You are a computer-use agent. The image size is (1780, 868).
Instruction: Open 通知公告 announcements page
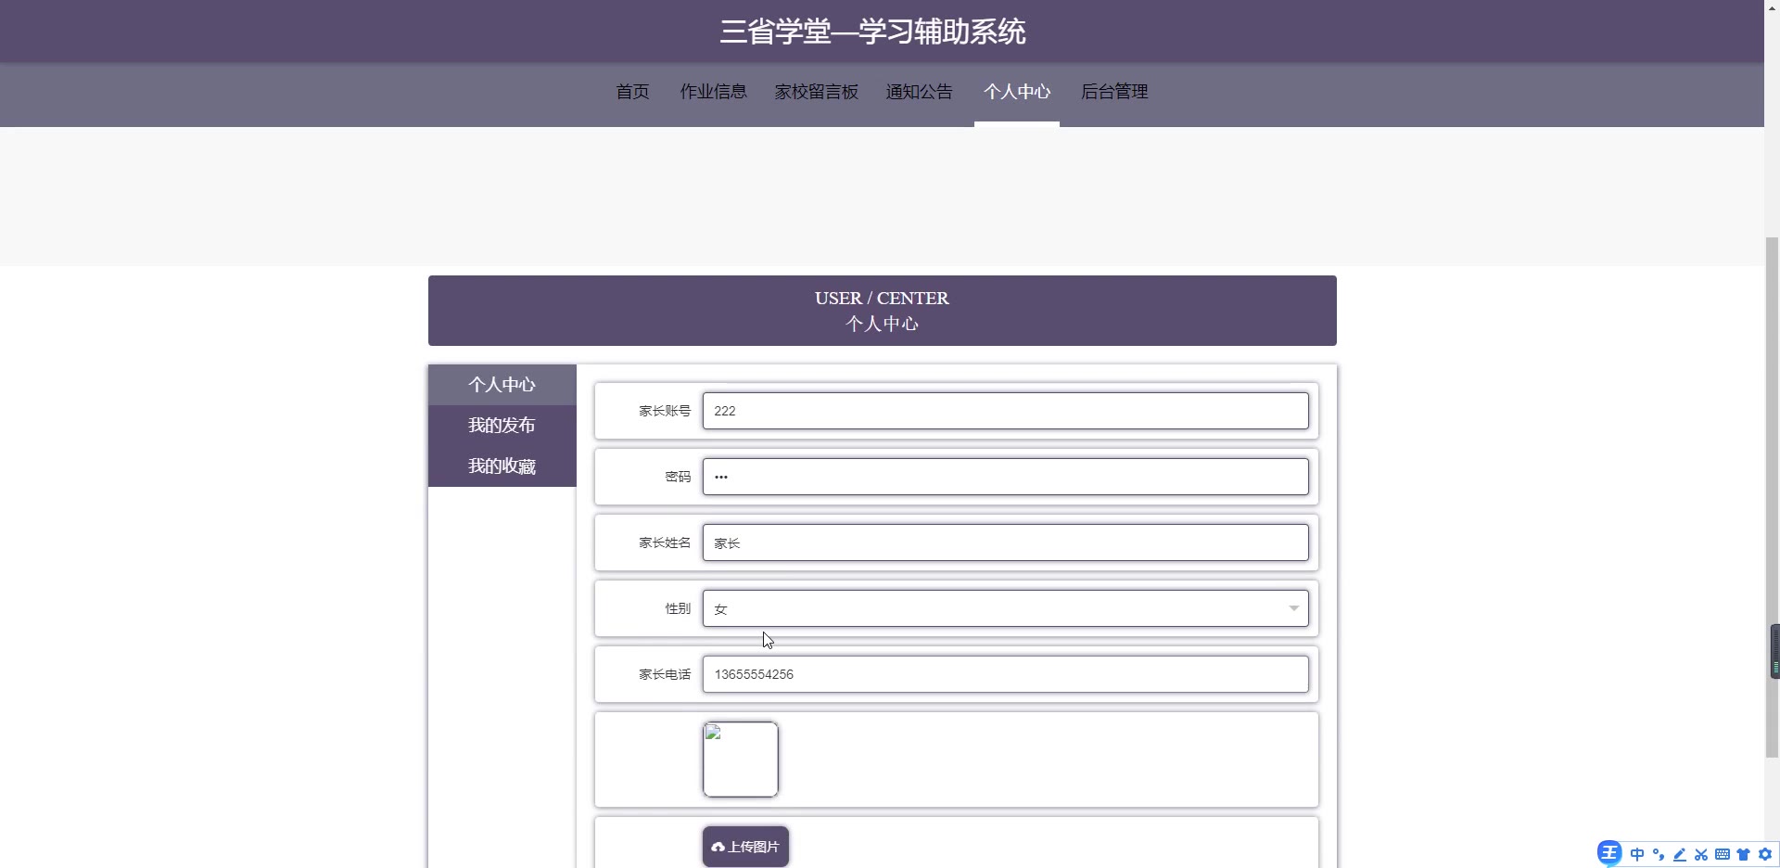click(x=919, y=92)
